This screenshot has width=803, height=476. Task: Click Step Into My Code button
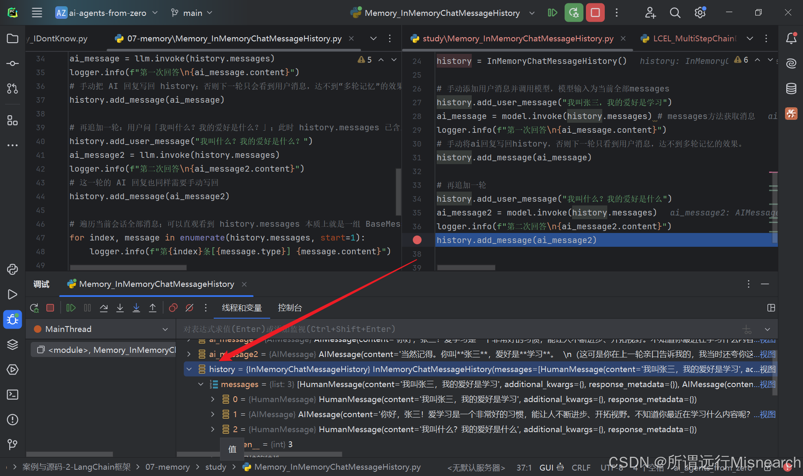point(136,308)
